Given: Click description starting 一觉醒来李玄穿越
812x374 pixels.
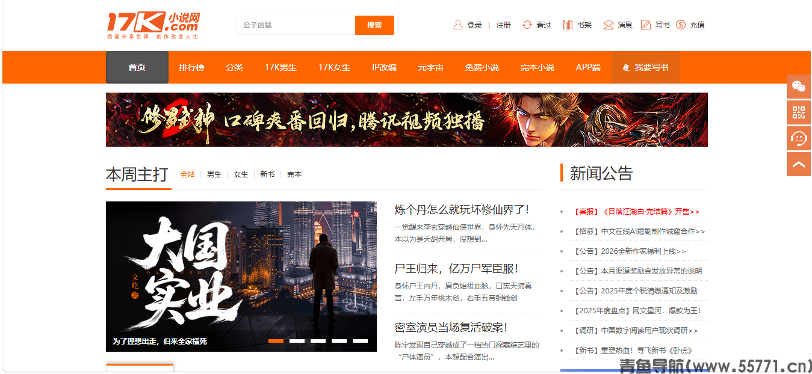Looking at the screenshot, I should click(465, 233).
